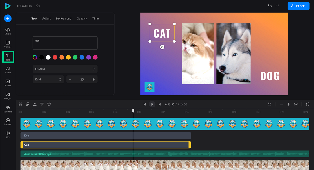Select the Text tool in sidebar
The image size is (314, 170).
point(8,57)
